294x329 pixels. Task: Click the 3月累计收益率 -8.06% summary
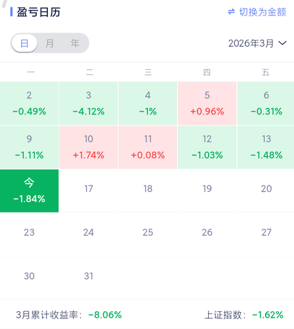(x=69, y=315)
